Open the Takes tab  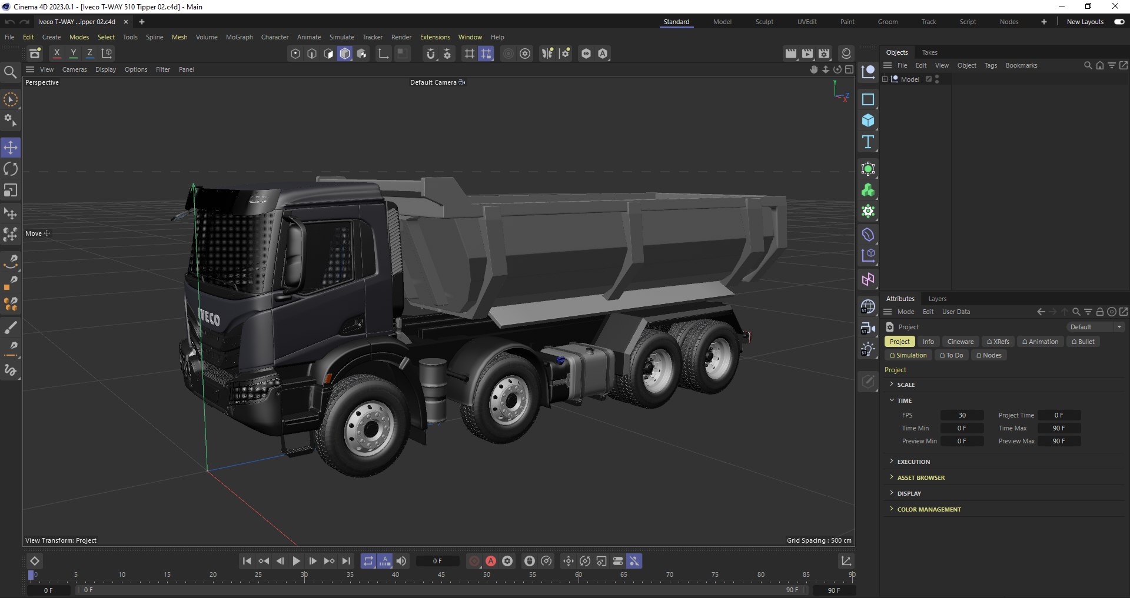(930, 52)
